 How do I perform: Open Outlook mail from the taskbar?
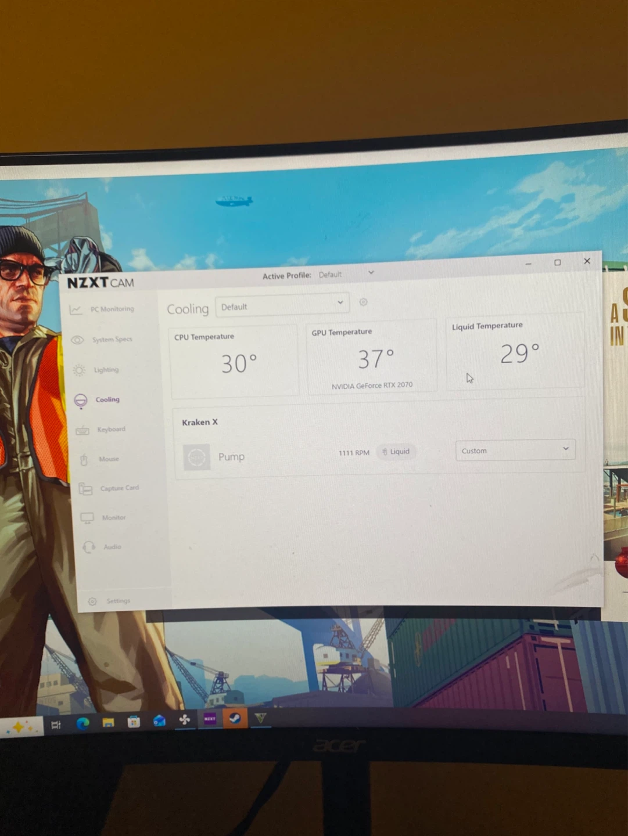[x=159, y=721]
